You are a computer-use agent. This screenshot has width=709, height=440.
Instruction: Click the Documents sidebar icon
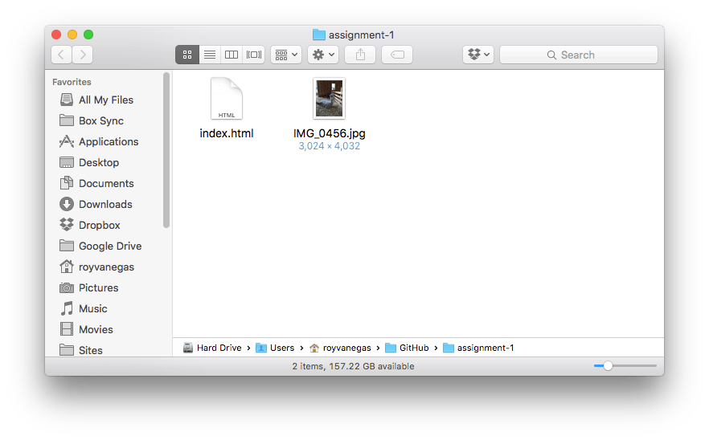(x=67, y=183)
